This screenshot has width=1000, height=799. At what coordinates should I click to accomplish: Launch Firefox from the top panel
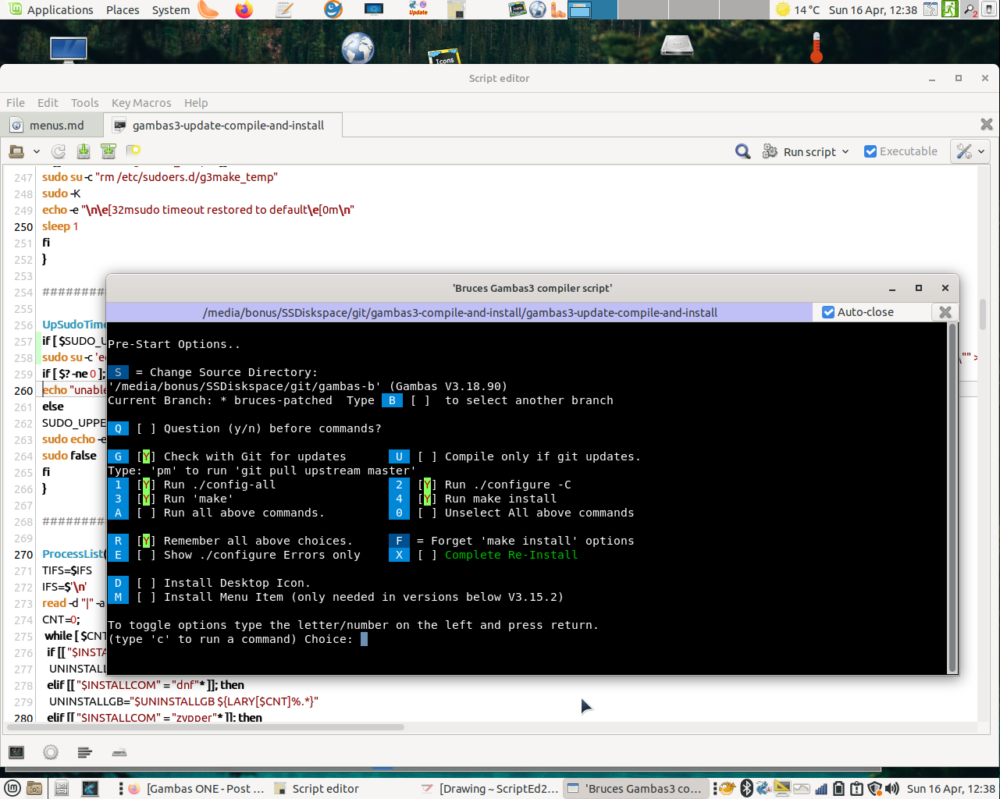[244, 10]
